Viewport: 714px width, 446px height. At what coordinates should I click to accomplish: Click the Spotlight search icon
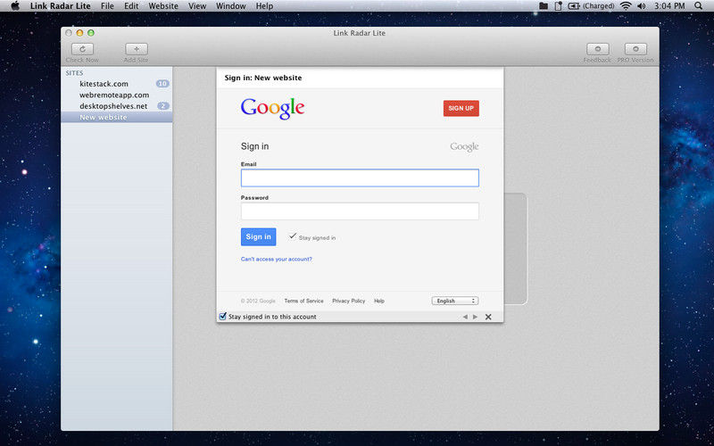[698, 6]
